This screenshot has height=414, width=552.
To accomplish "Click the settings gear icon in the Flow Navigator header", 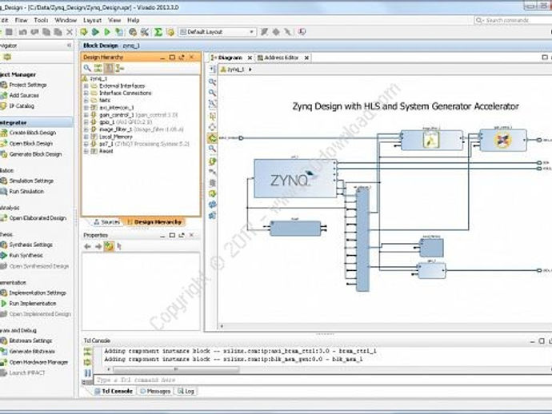I will point(7,57).
